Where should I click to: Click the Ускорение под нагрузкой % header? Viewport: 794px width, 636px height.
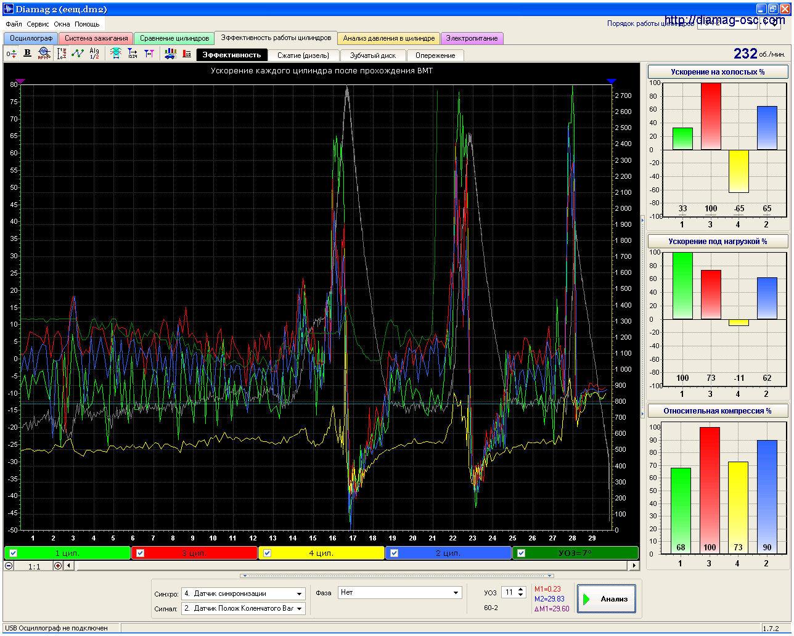pos(718,242)
